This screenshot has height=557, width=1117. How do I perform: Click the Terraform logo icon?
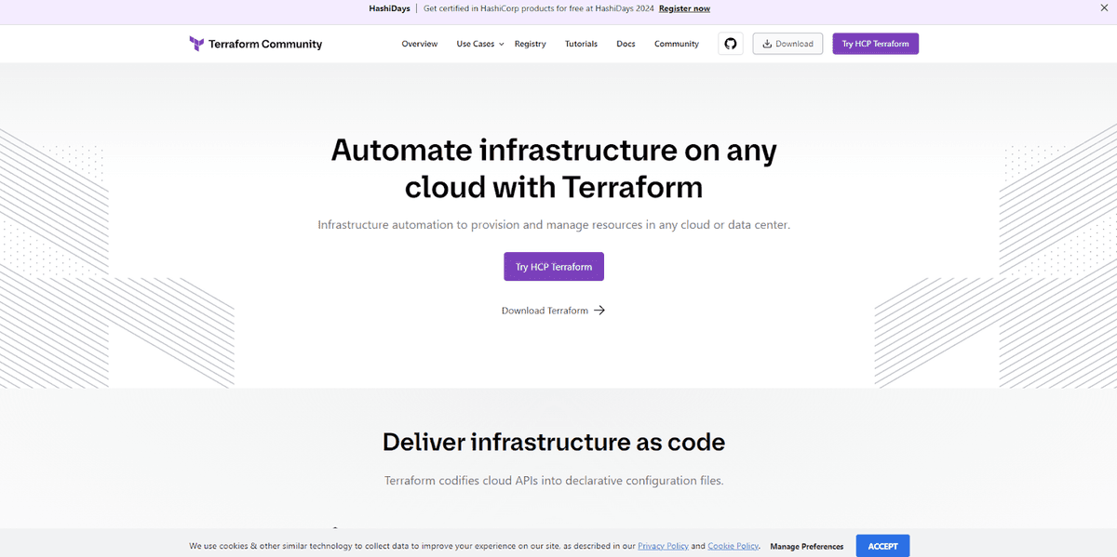(x=196, y=44)
